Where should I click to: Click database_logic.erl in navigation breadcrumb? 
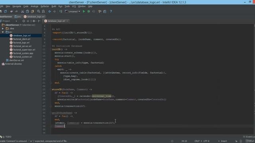(x=34, y=17)
